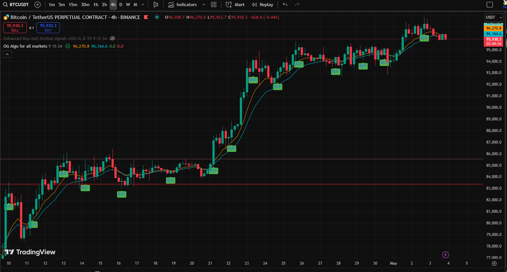Image resolution: width=507 pixels, height=272 pixels.
Task: Click the 0.1 order quantity field
Action: (32, 28)
